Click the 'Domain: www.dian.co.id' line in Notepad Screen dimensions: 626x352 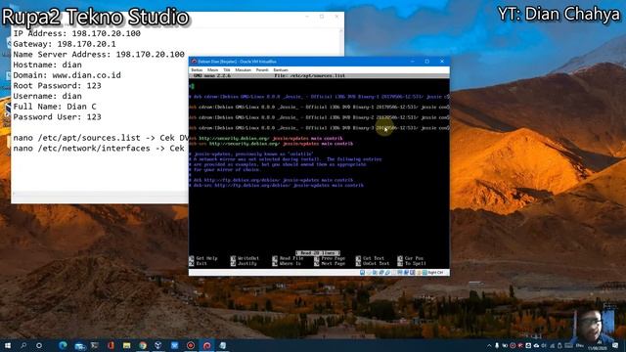[67, 75]
